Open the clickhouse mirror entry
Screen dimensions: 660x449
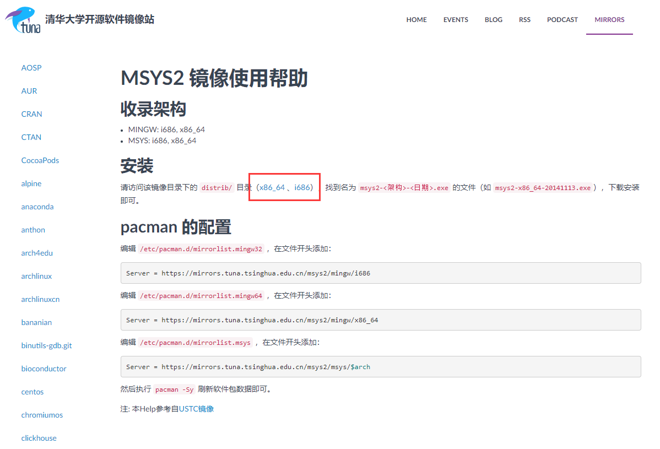click(x=39, y=437)
